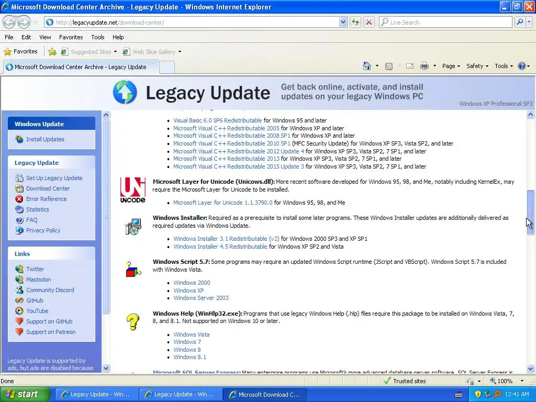This screenshot has width=536, height=402.
Task: Click the YouTube sidebar icon
Action: [x=19, y=311]
